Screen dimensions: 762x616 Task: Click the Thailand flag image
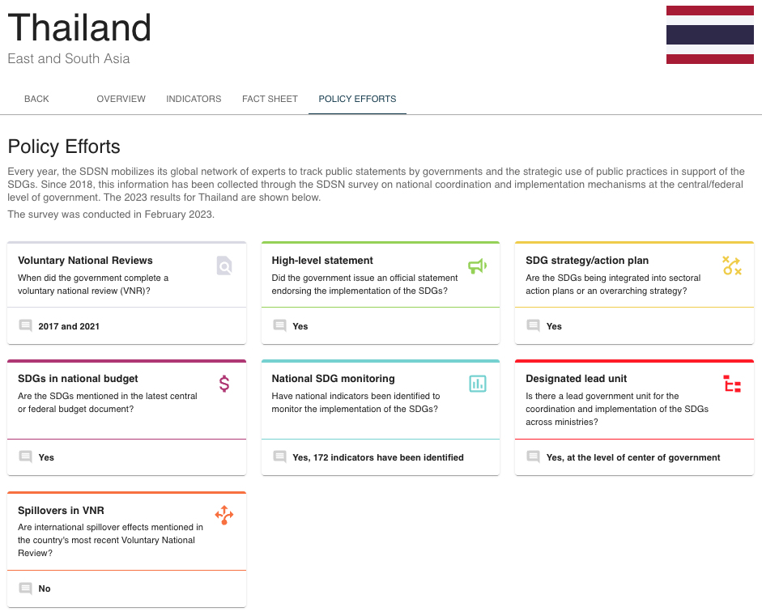pyautogui.click(x=709, y=35)
